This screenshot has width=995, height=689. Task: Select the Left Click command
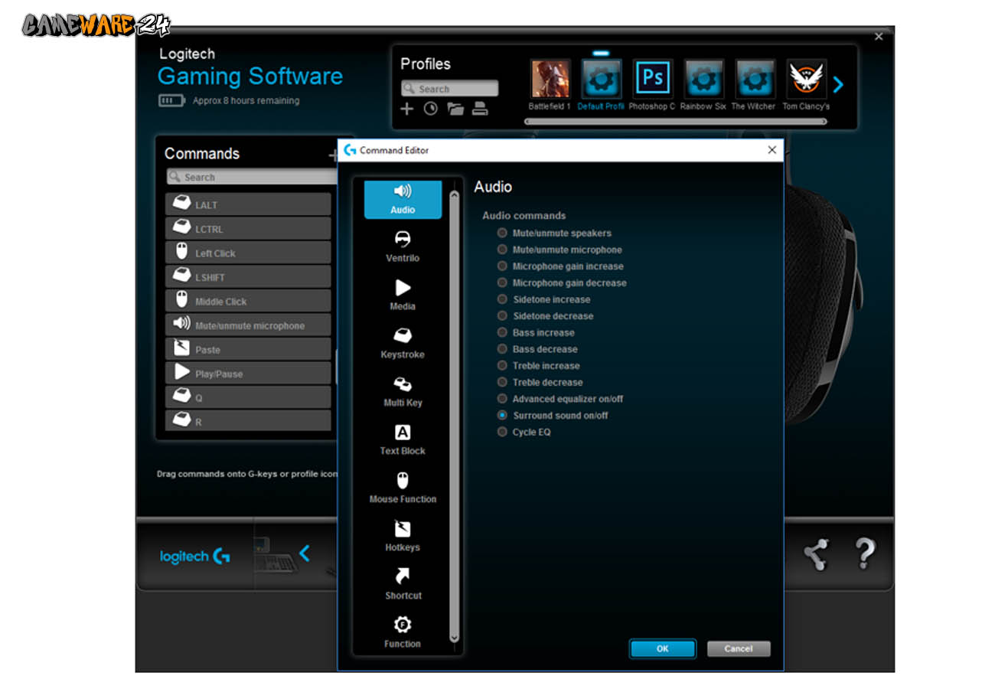248,253
